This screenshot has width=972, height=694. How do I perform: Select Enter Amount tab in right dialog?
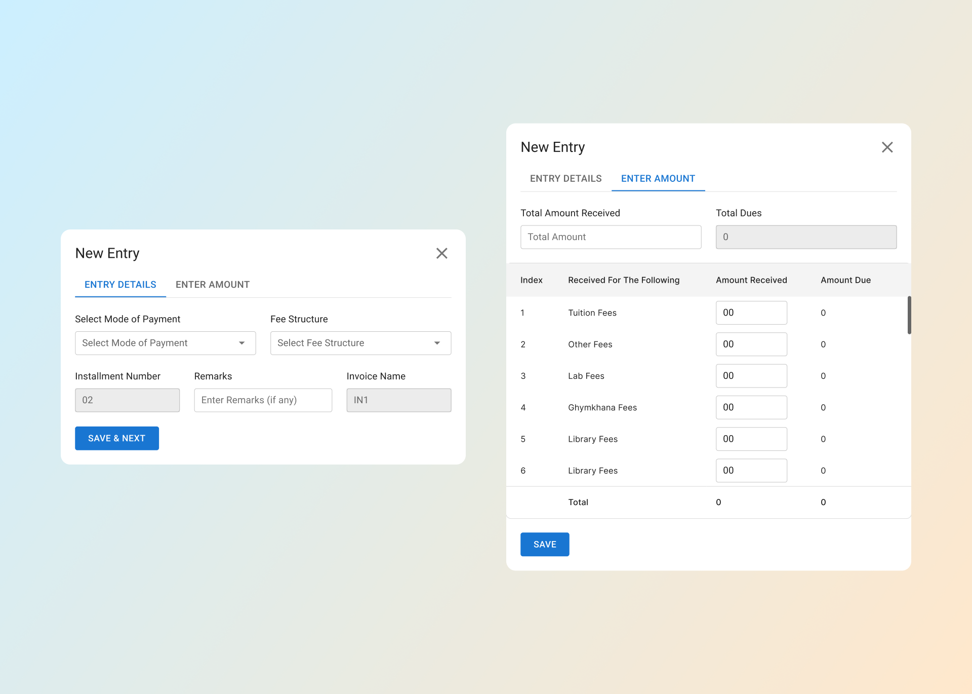(658, 179)
